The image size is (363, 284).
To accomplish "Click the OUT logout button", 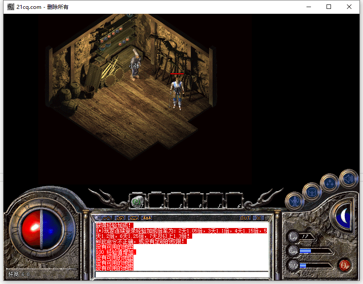I will (x=245, y=218).
